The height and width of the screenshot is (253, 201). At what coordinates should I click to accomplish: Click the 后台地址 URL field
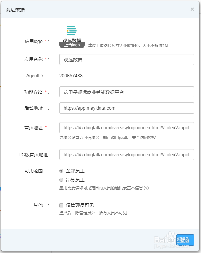127,108
